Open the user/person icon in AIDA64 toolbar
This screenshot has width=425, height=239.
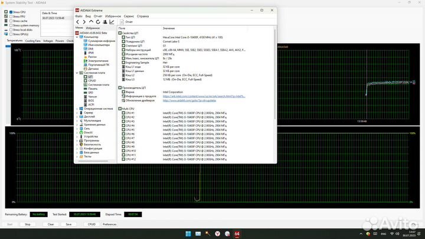click(x=105, y=22)
